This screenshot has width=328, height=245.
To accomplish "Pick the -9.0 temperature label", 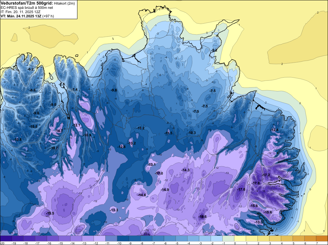I will coord(53,104).
